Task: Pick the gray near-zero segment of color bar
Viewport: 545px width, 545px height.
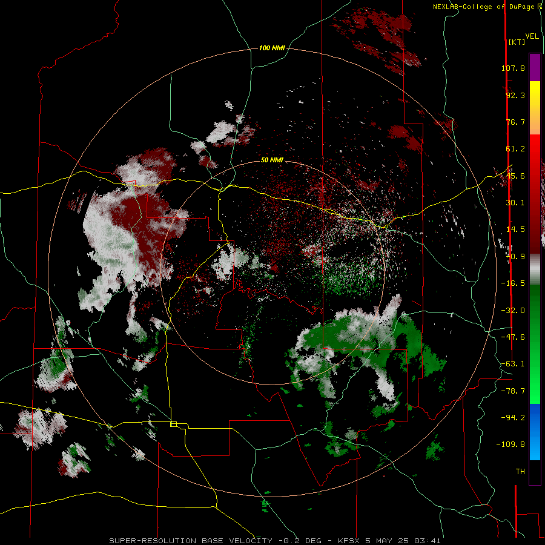Action: coord(535,269)
